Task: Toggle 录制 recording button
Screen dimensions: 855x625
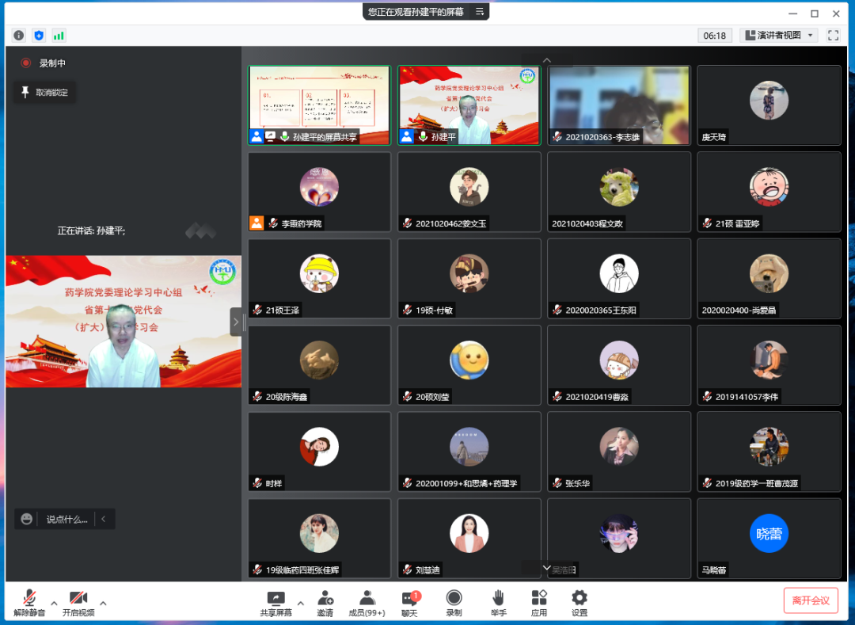Action: click(x=454, y=603)
